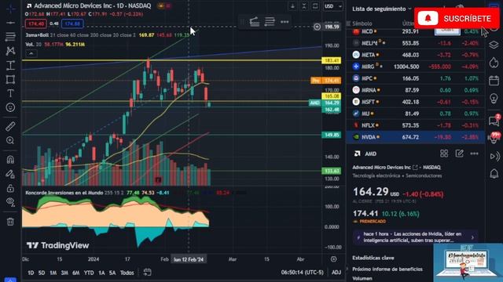
Task: Toggle hide all drawings eye icon
Action: click(10, 202)
